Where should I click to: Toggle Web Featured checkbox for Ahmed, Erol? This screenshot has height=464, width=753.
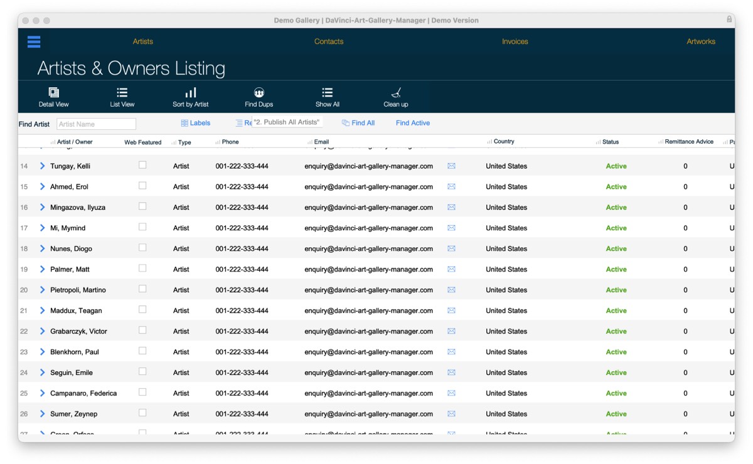pos(142,186)
